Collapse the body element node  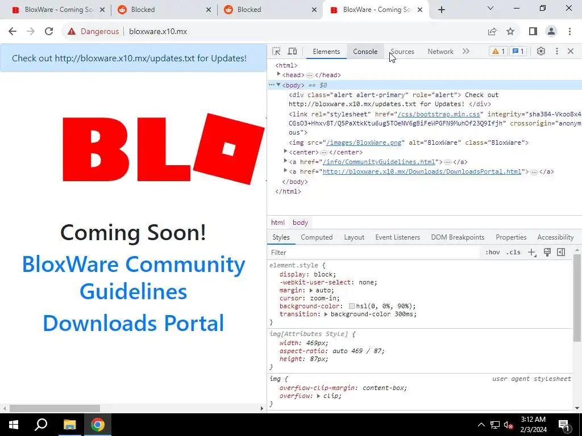[x=278, y=85]
